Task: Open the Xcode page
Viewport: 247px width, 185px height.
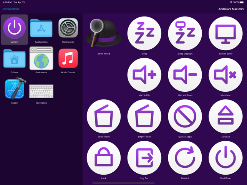Action: pyautogui.click(x=15, y=89)
